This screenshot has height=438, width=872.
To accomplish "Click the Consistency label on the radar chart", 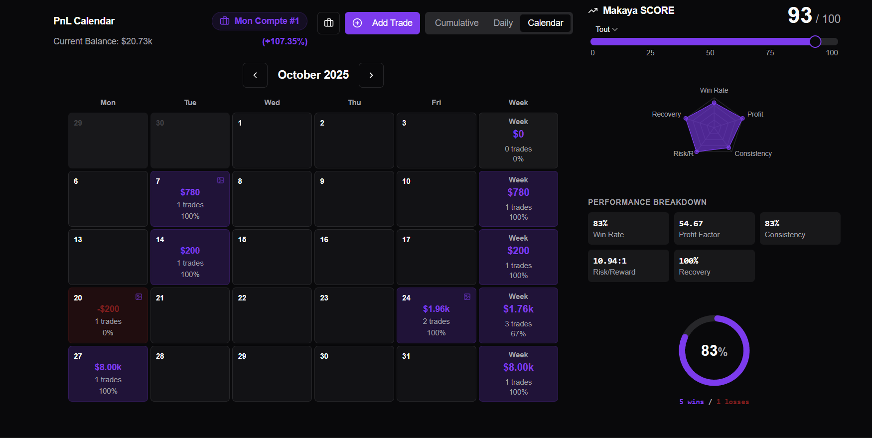I will [753, 153].
